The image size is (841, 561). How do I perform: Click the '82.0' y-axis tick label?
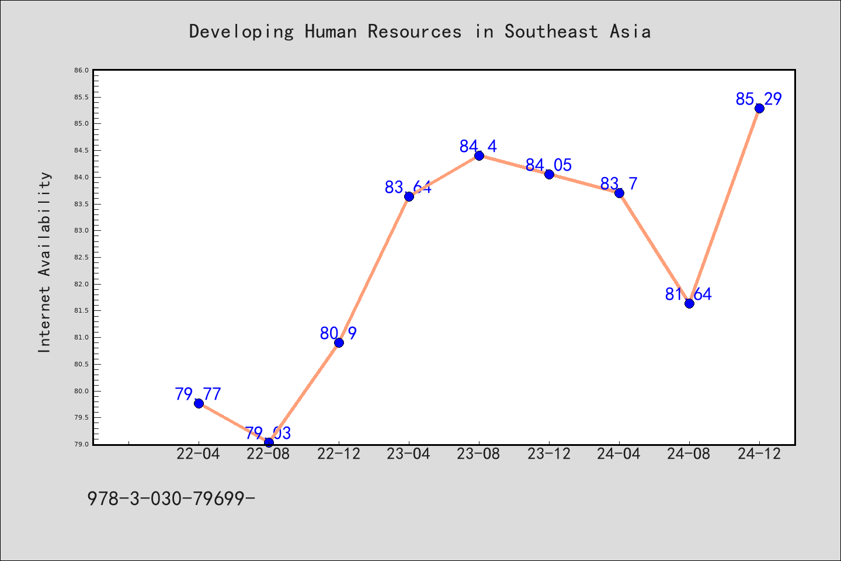(82, 284)
